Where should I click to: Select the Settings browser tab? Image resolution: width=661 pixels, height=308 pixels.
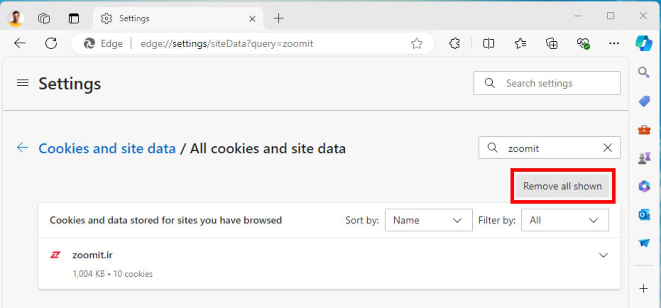172,18
